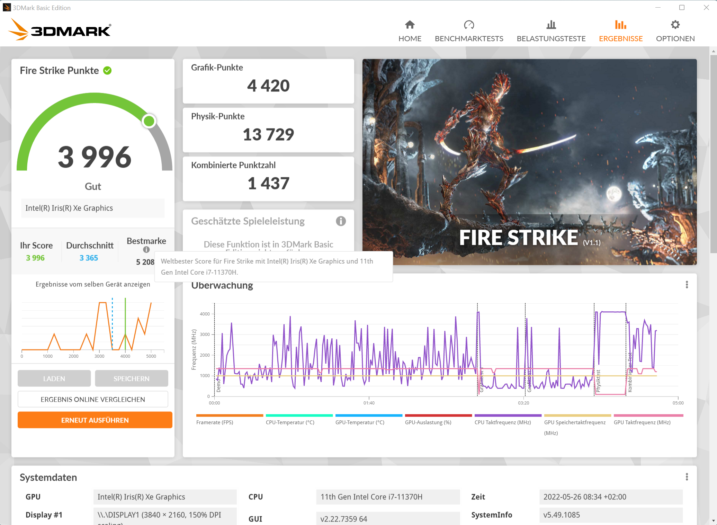Open settings via the Optionen gear icon
The image size is (717, 525).
(675, 25)
